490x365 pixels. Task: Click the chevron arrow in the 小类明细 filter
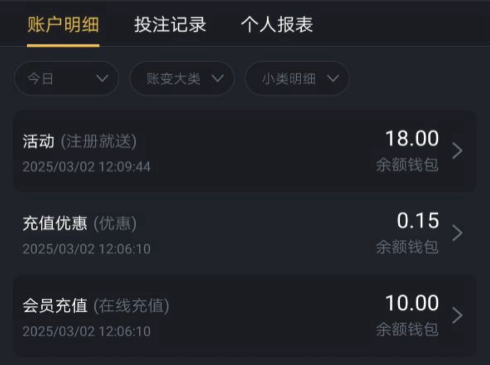coord(332,78)
